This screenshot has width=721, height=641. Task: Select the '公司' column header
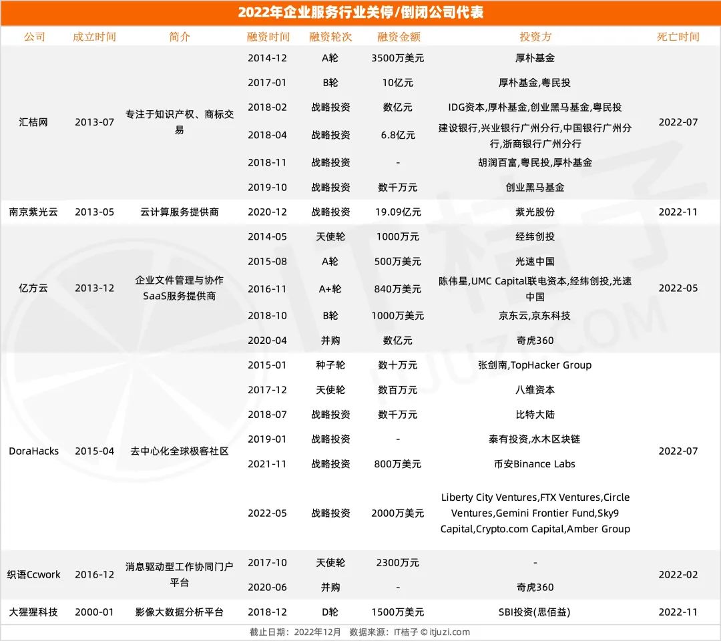tap(34, 37)
